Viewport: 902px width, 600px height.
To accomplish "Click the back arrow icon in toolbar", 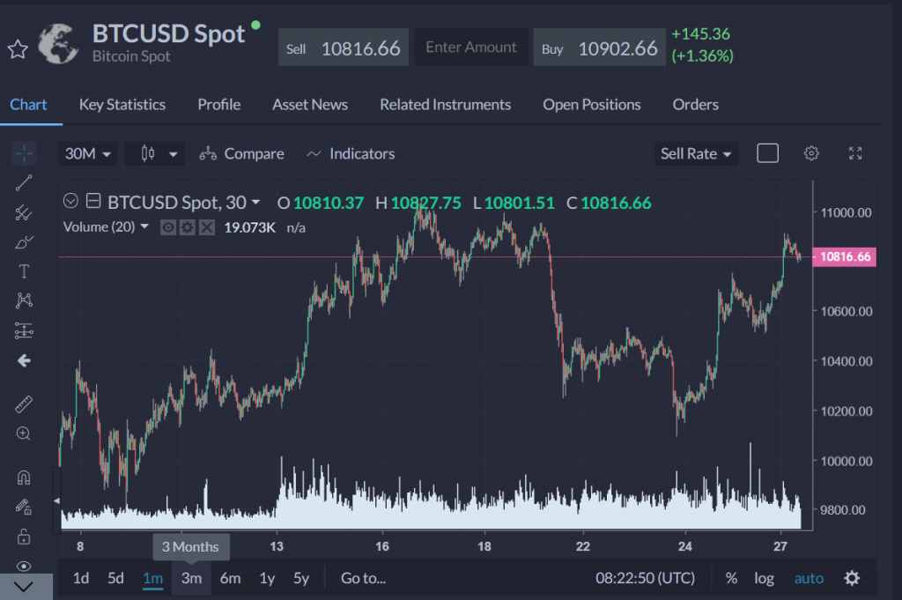I will (x=24, y=360).
